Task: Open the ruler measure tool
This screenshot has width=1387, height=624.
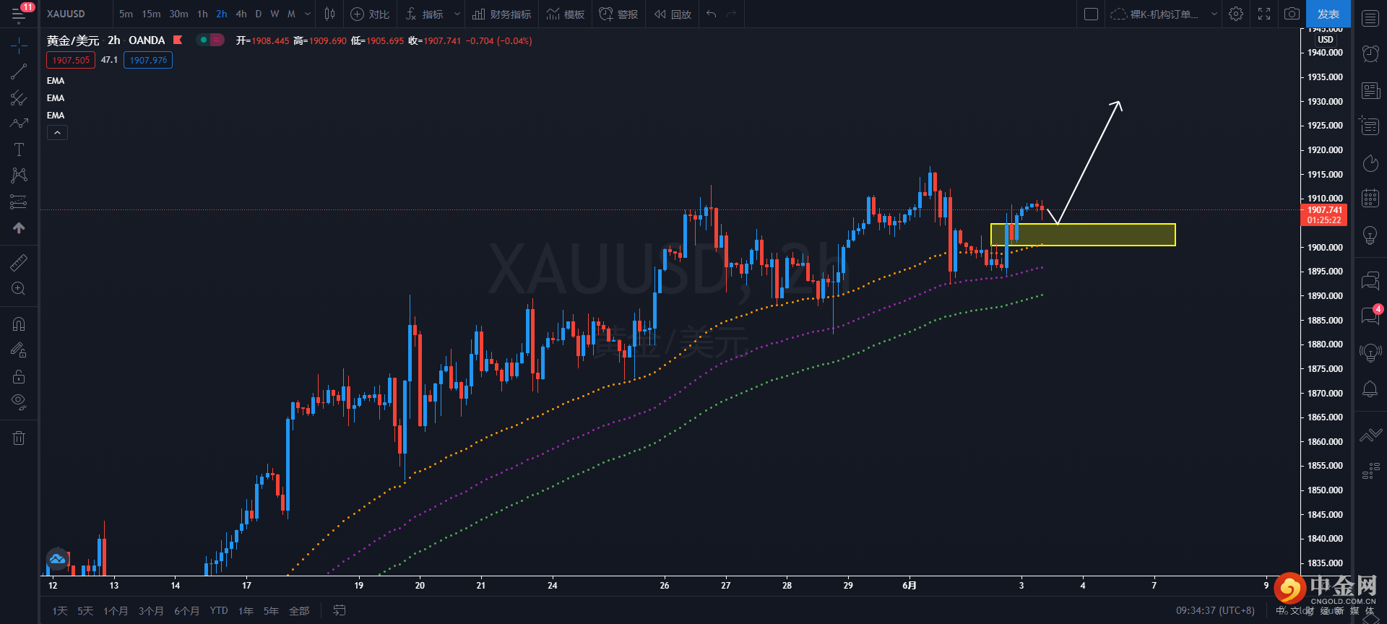Action: coord(19,263)
